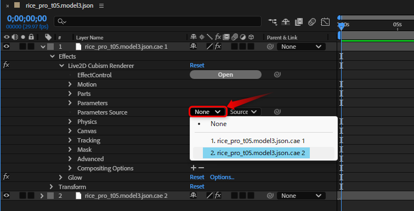Toggle the solo box for layer 1
Image resolution: width=414 pixels, height=211 pixels.
tap(22, 47)
